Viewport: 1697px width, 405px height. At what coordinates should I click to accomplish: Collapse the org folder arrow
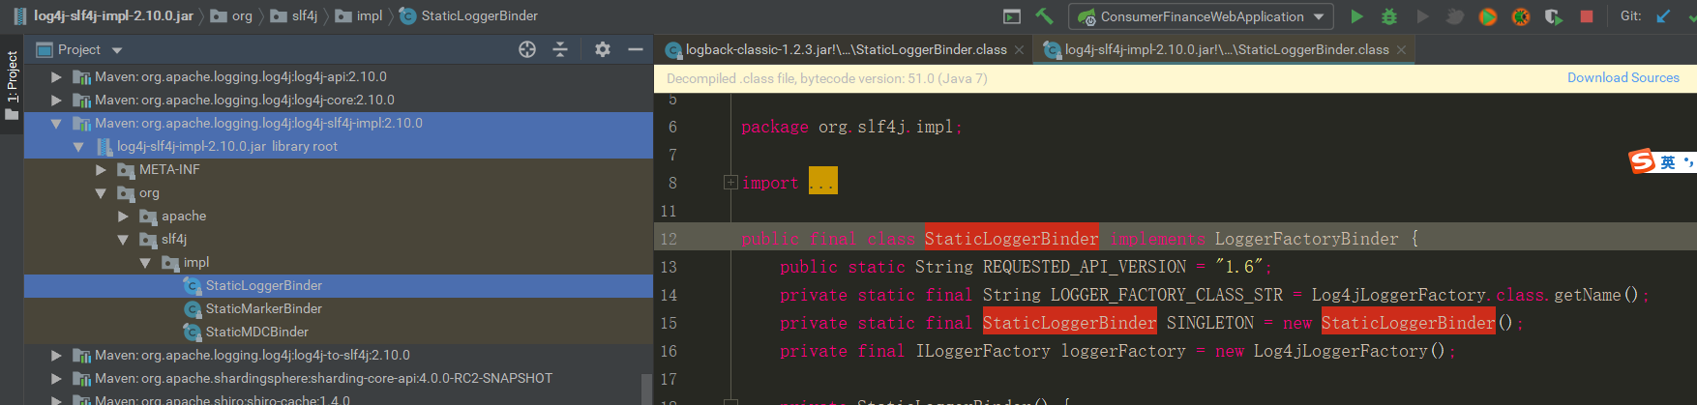point(101,192)
